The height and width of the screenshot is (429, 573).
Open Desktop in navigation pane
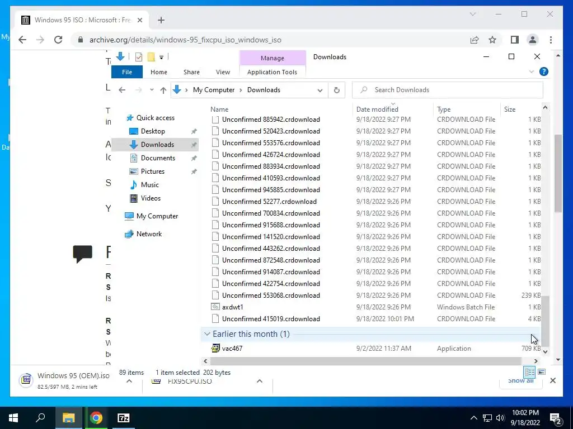153,131
